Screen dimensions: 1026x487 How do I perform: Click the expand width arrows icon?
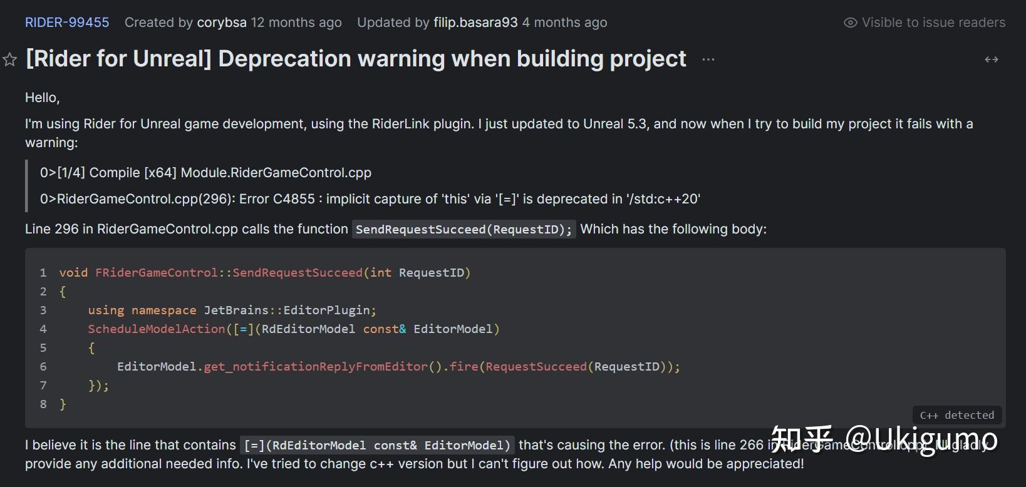991,59
